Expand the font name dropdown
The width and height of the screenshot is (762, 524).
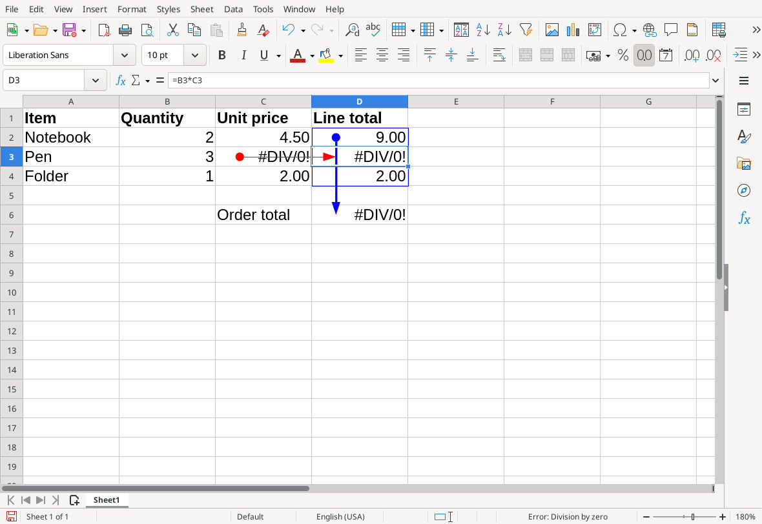pos(125,55)
